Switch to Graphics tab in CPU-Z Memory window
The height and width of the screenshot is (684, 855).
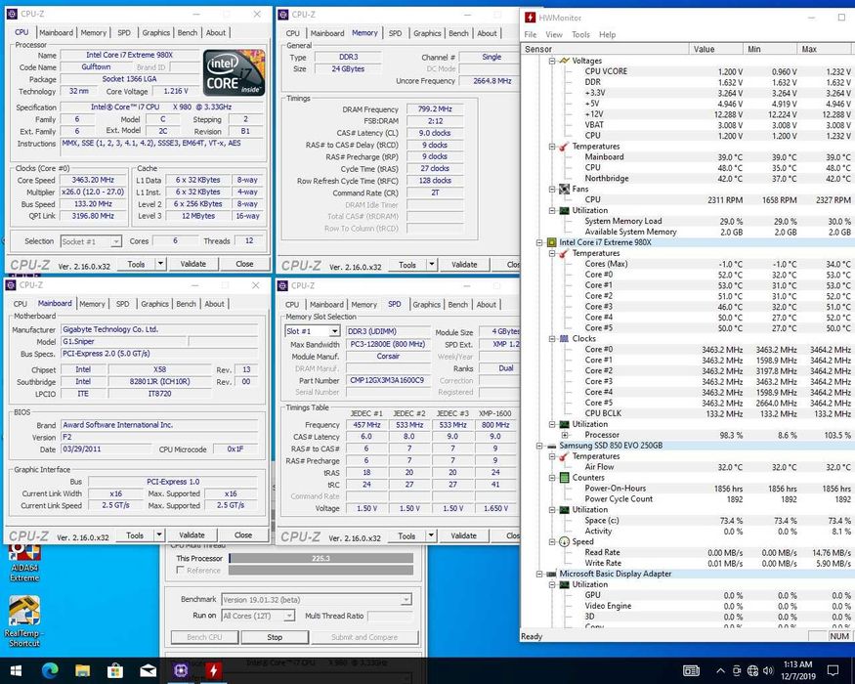point(427,33)
